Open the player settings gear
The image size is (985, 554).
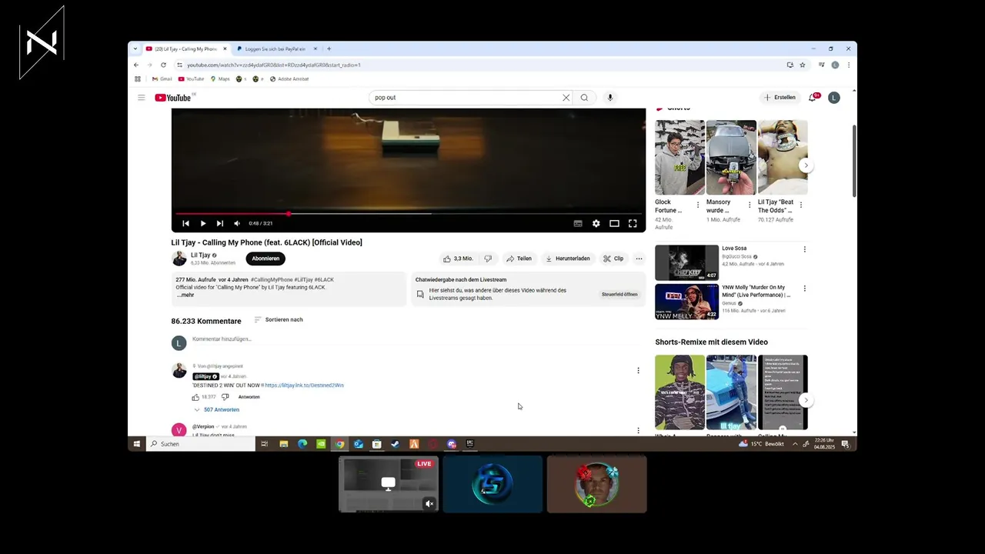(596, 223)
